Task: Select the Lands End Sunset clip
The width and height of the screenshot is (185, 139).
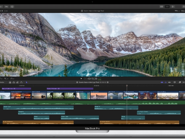Action: [21, 95]
